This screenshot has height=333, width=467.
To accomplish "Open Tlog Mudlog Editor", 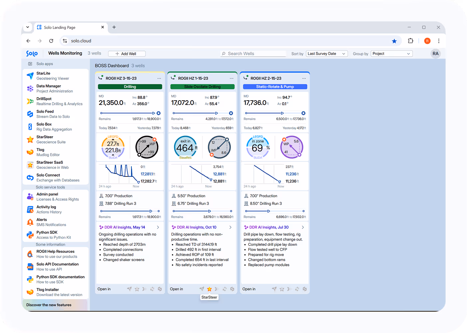I will (x=55, y=152).
